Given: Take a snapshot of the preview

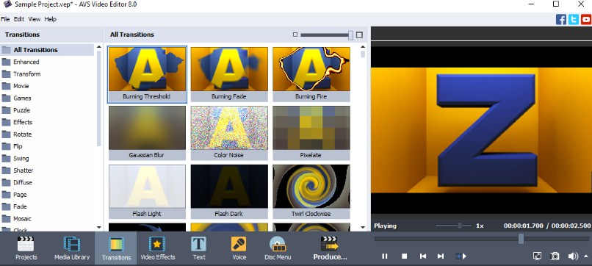Looking at the screenshot, I should (x=555, y=256).
